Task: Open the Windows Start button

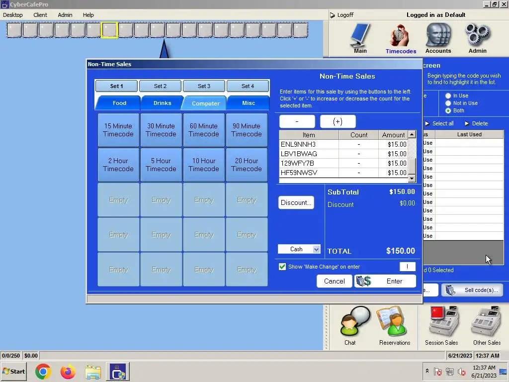Action: [x=13, y=371]
